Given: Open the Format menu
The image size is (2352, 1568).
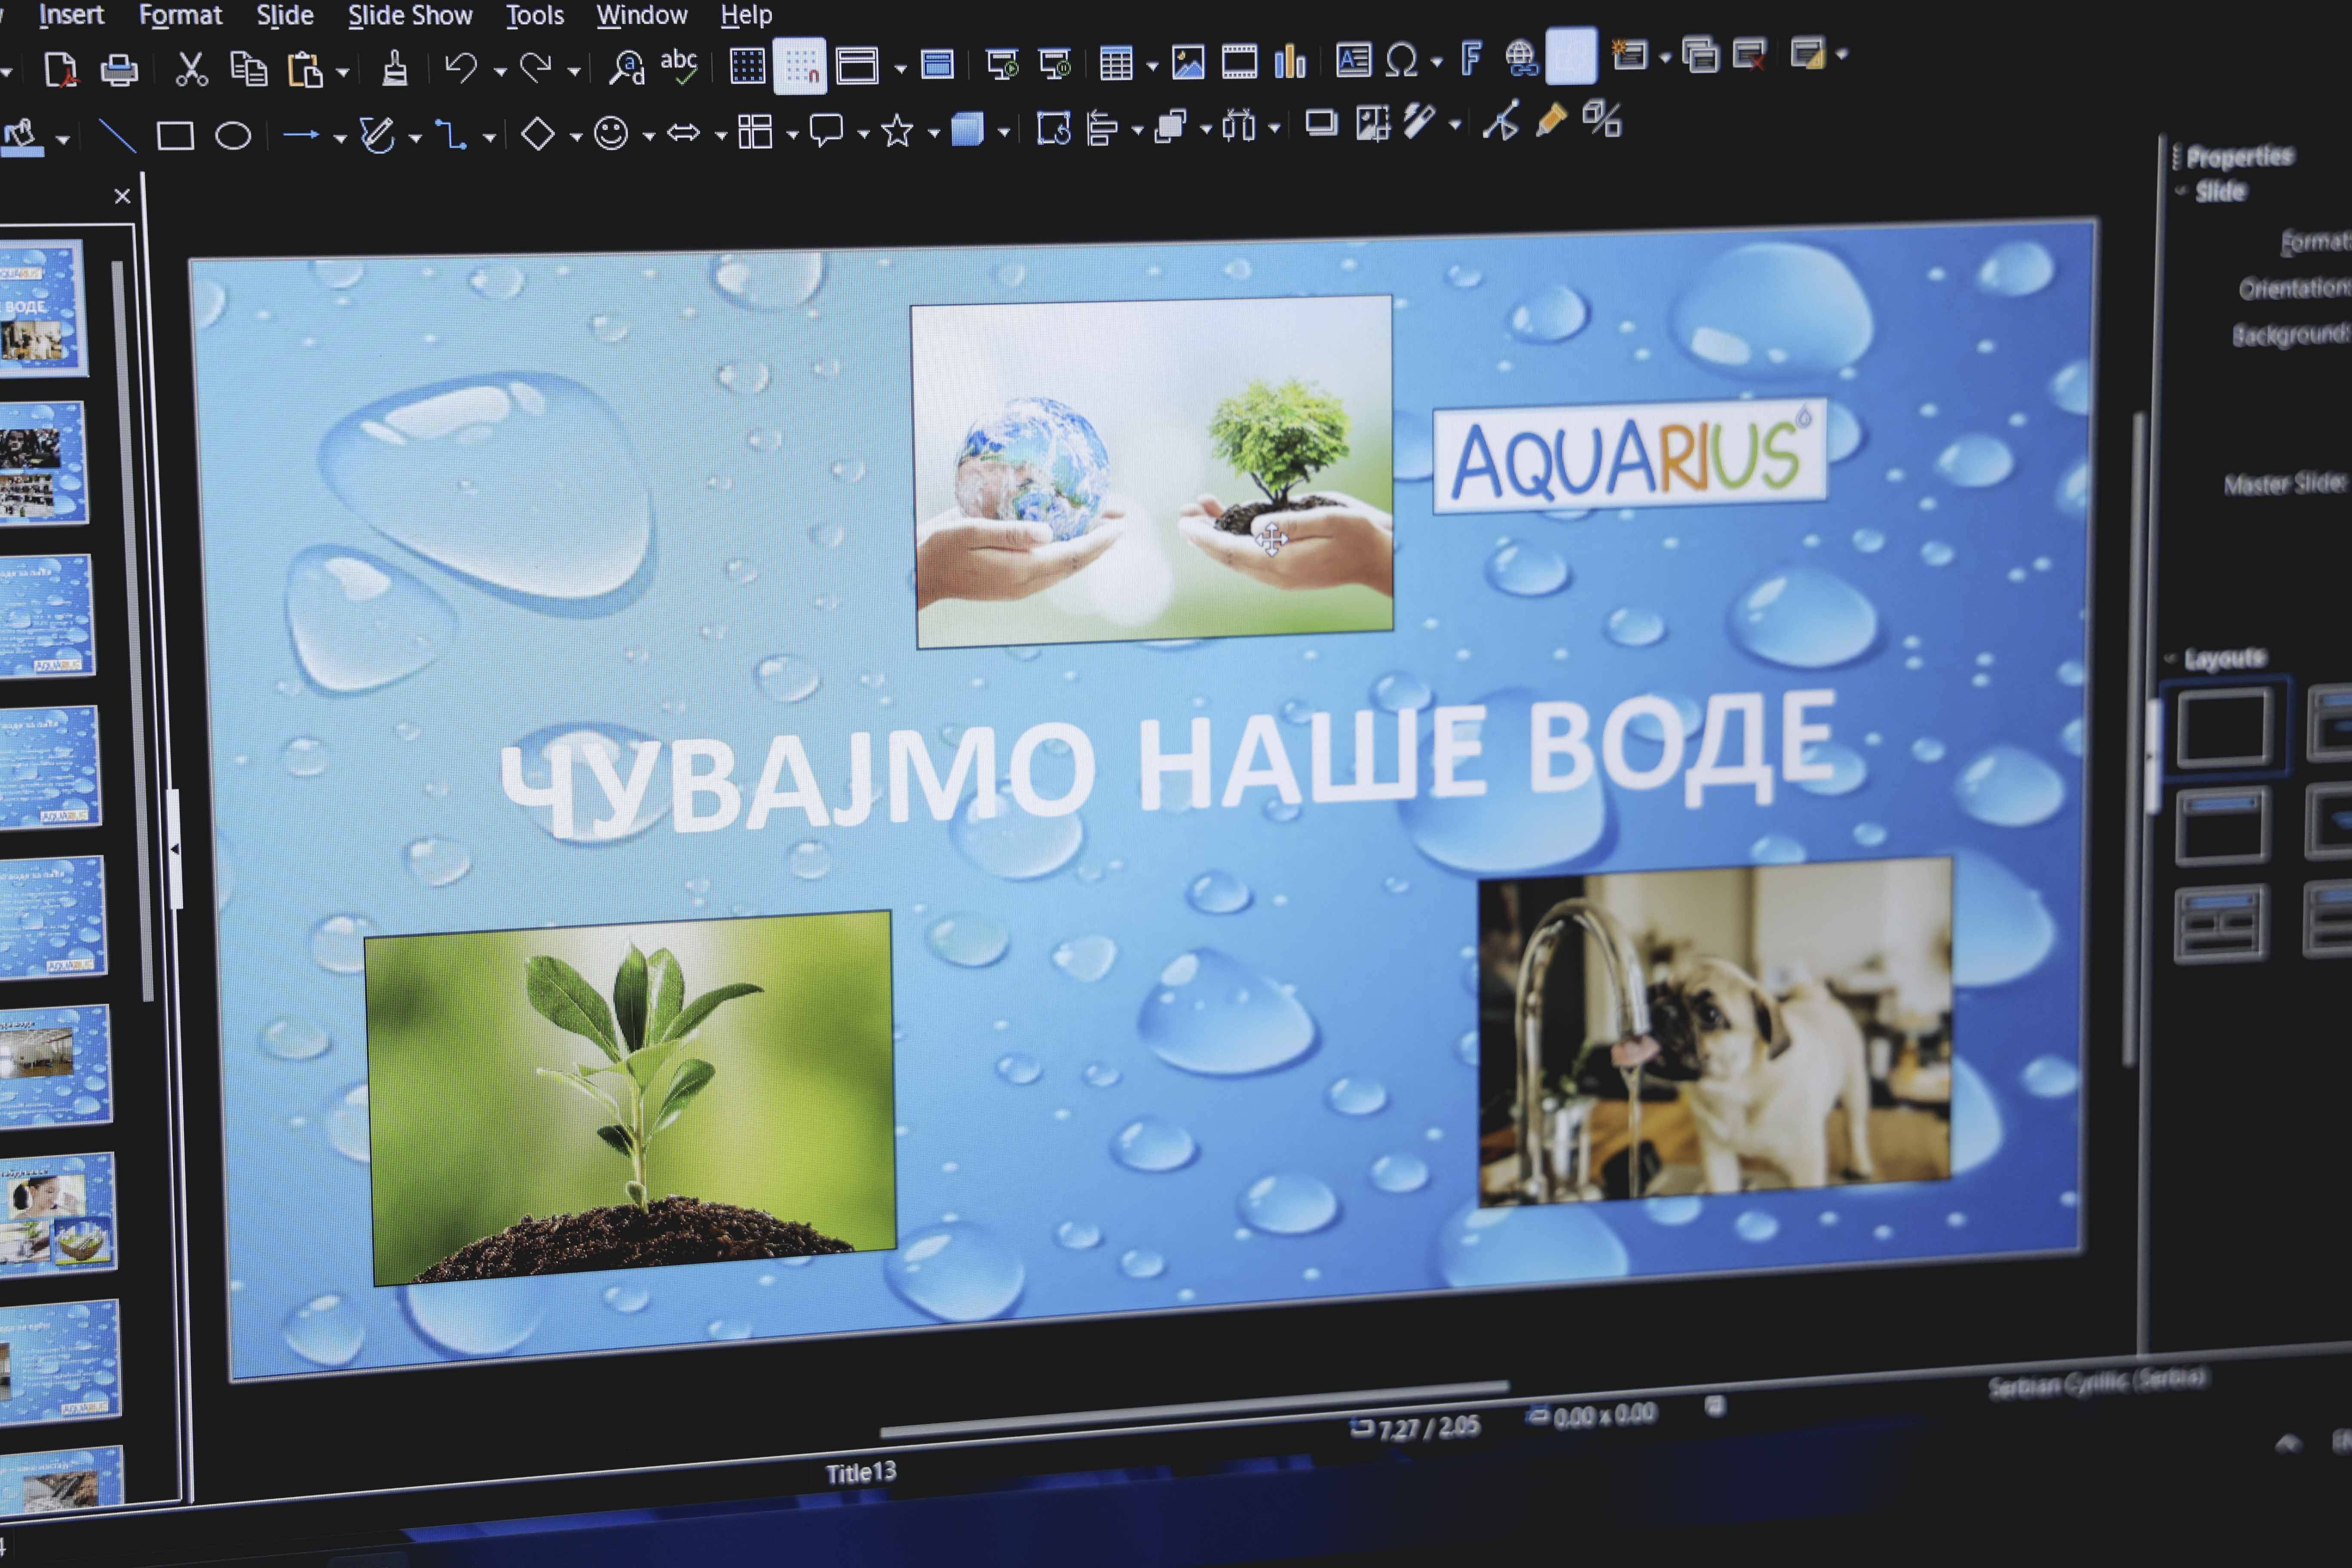Looking at the screenshot, I should [180, 15].
